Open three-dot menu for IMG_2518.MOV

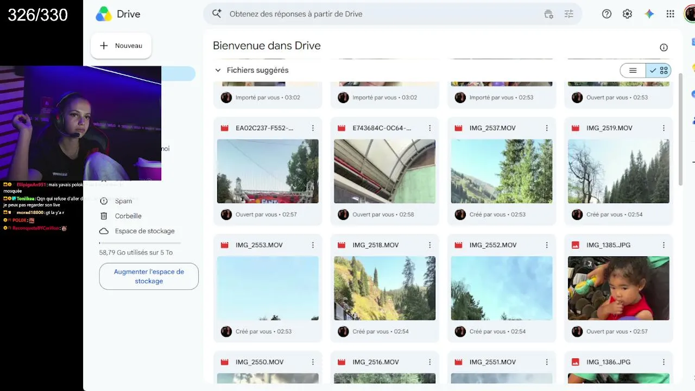[x=429, y=245]
